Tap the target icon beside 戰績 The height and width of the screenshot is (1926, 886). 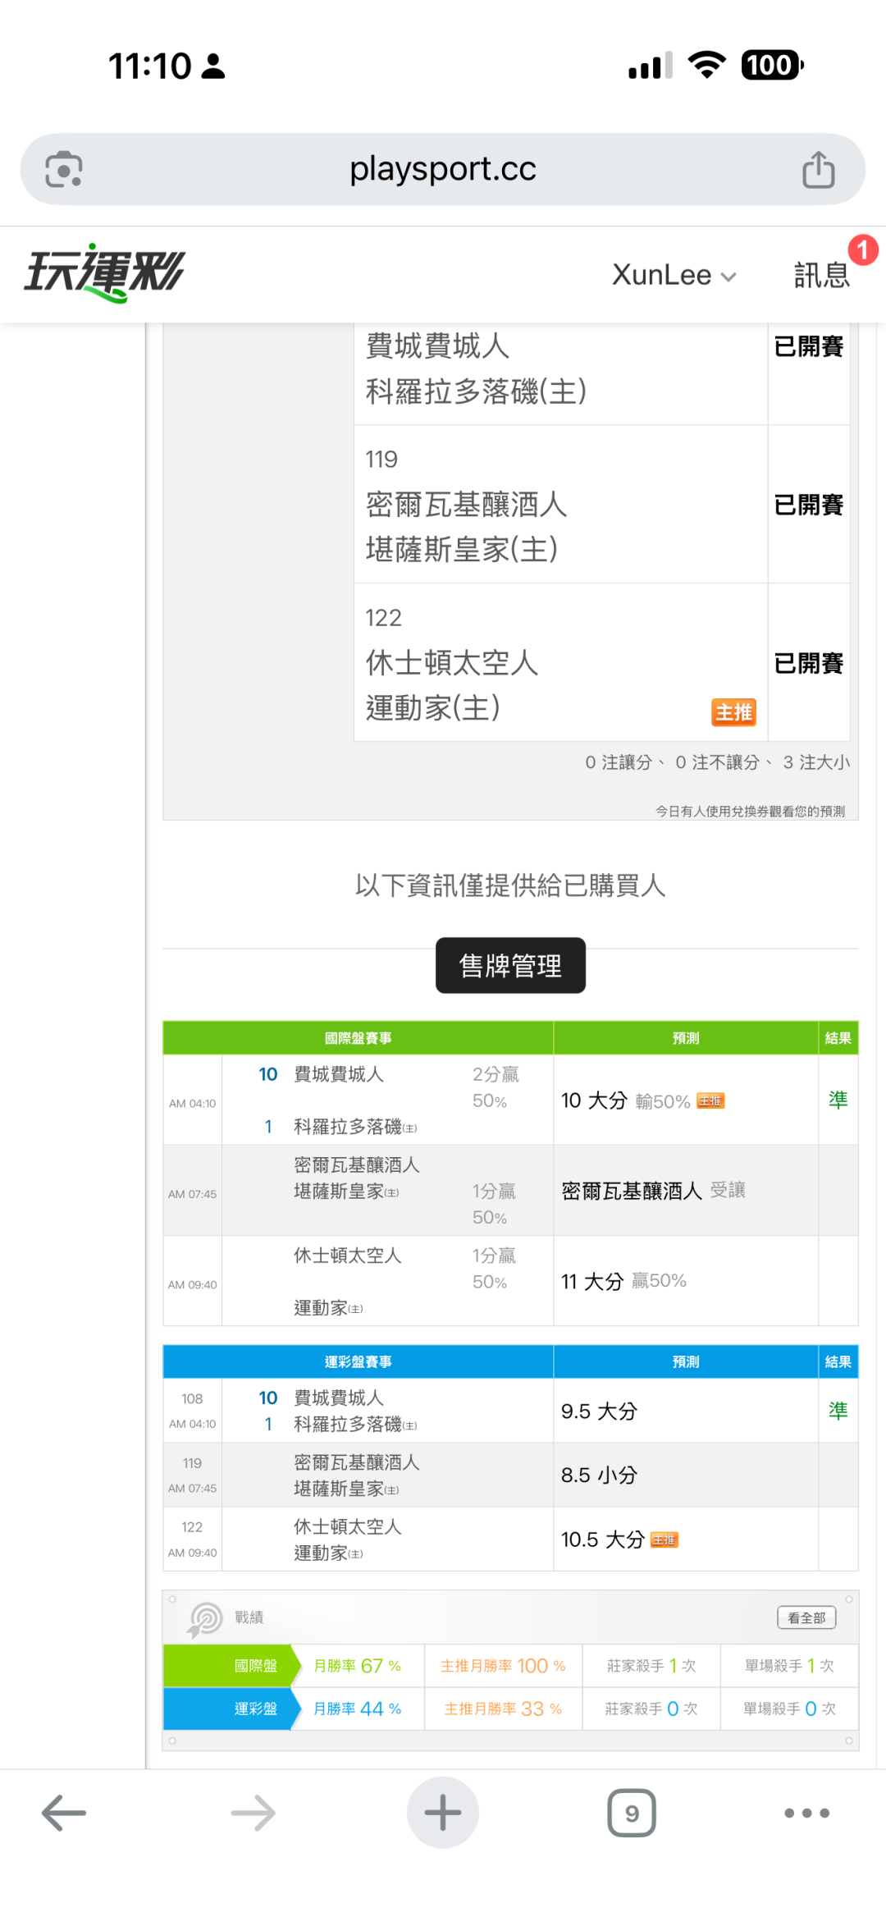205,1619
